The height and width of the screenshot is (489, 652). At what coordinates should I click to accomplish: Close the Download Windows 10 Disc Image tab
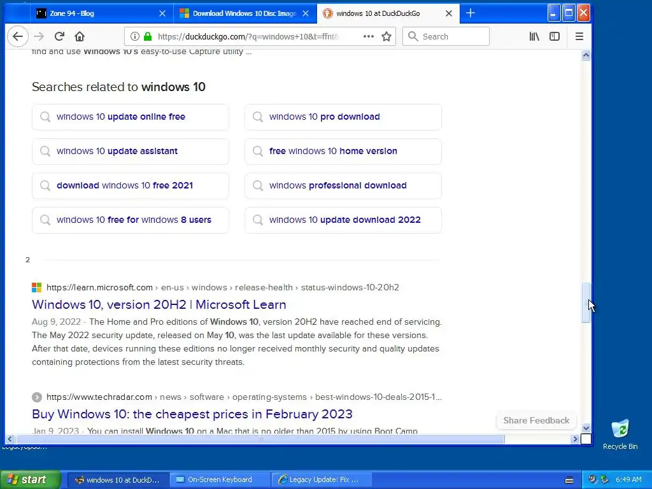[306, 13]
